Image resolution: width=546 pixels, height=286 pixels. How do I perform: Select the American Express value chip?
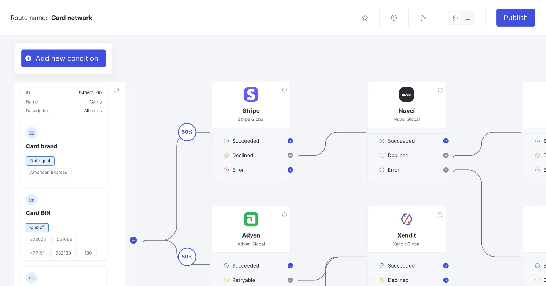(x=49, y=172)
